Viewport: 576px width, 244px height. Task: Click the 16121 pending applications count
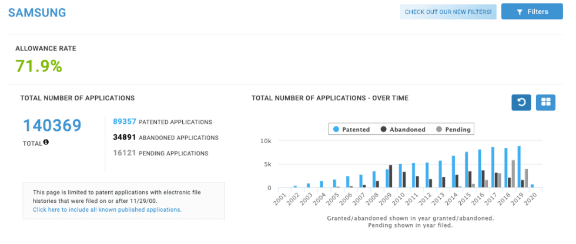125,153
